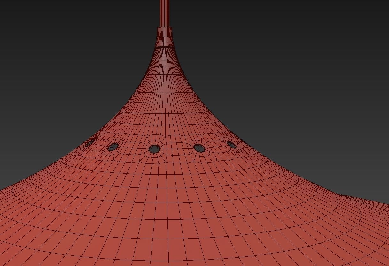This screenshot has height=266, width=389.
Task: Pick the middle hole in the five-hole row
Action: [x=154, y=149]
